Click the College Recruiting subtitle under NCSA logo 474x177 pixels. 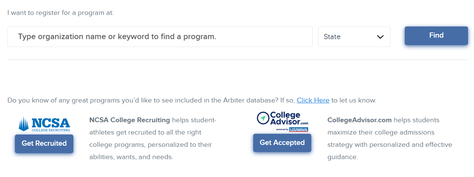tap(51, 130)
